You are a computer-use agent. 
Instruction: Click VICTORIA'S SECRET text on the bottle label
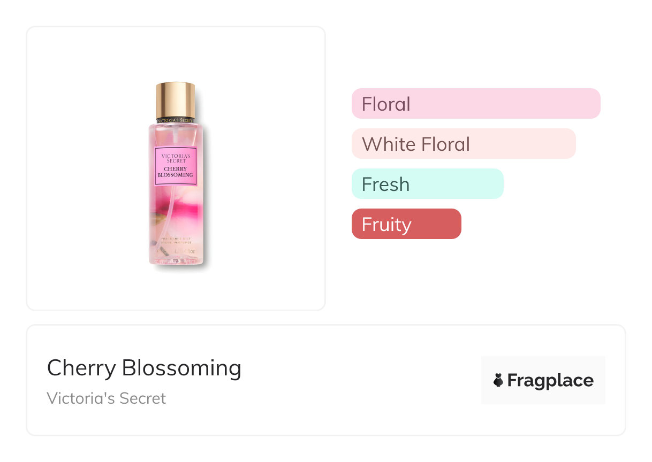176,157
